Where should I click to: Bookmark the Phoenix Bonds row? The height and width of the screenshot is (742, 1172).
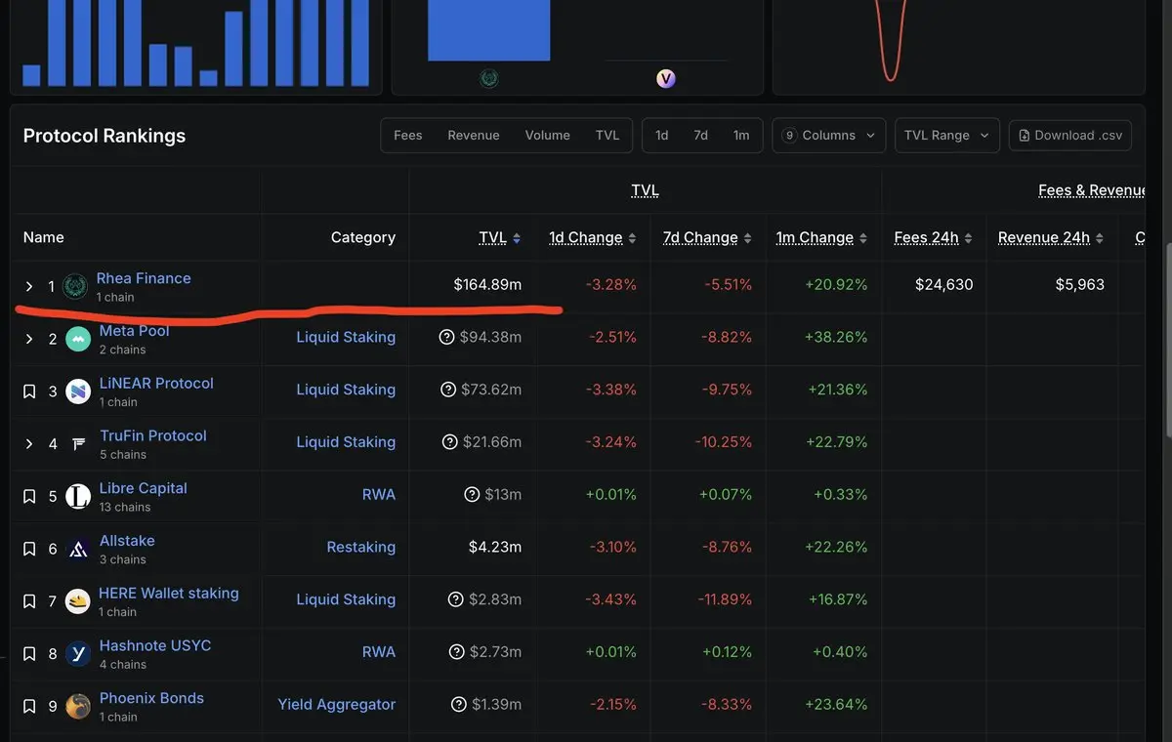pyautogui.click(x=29, y=707)
